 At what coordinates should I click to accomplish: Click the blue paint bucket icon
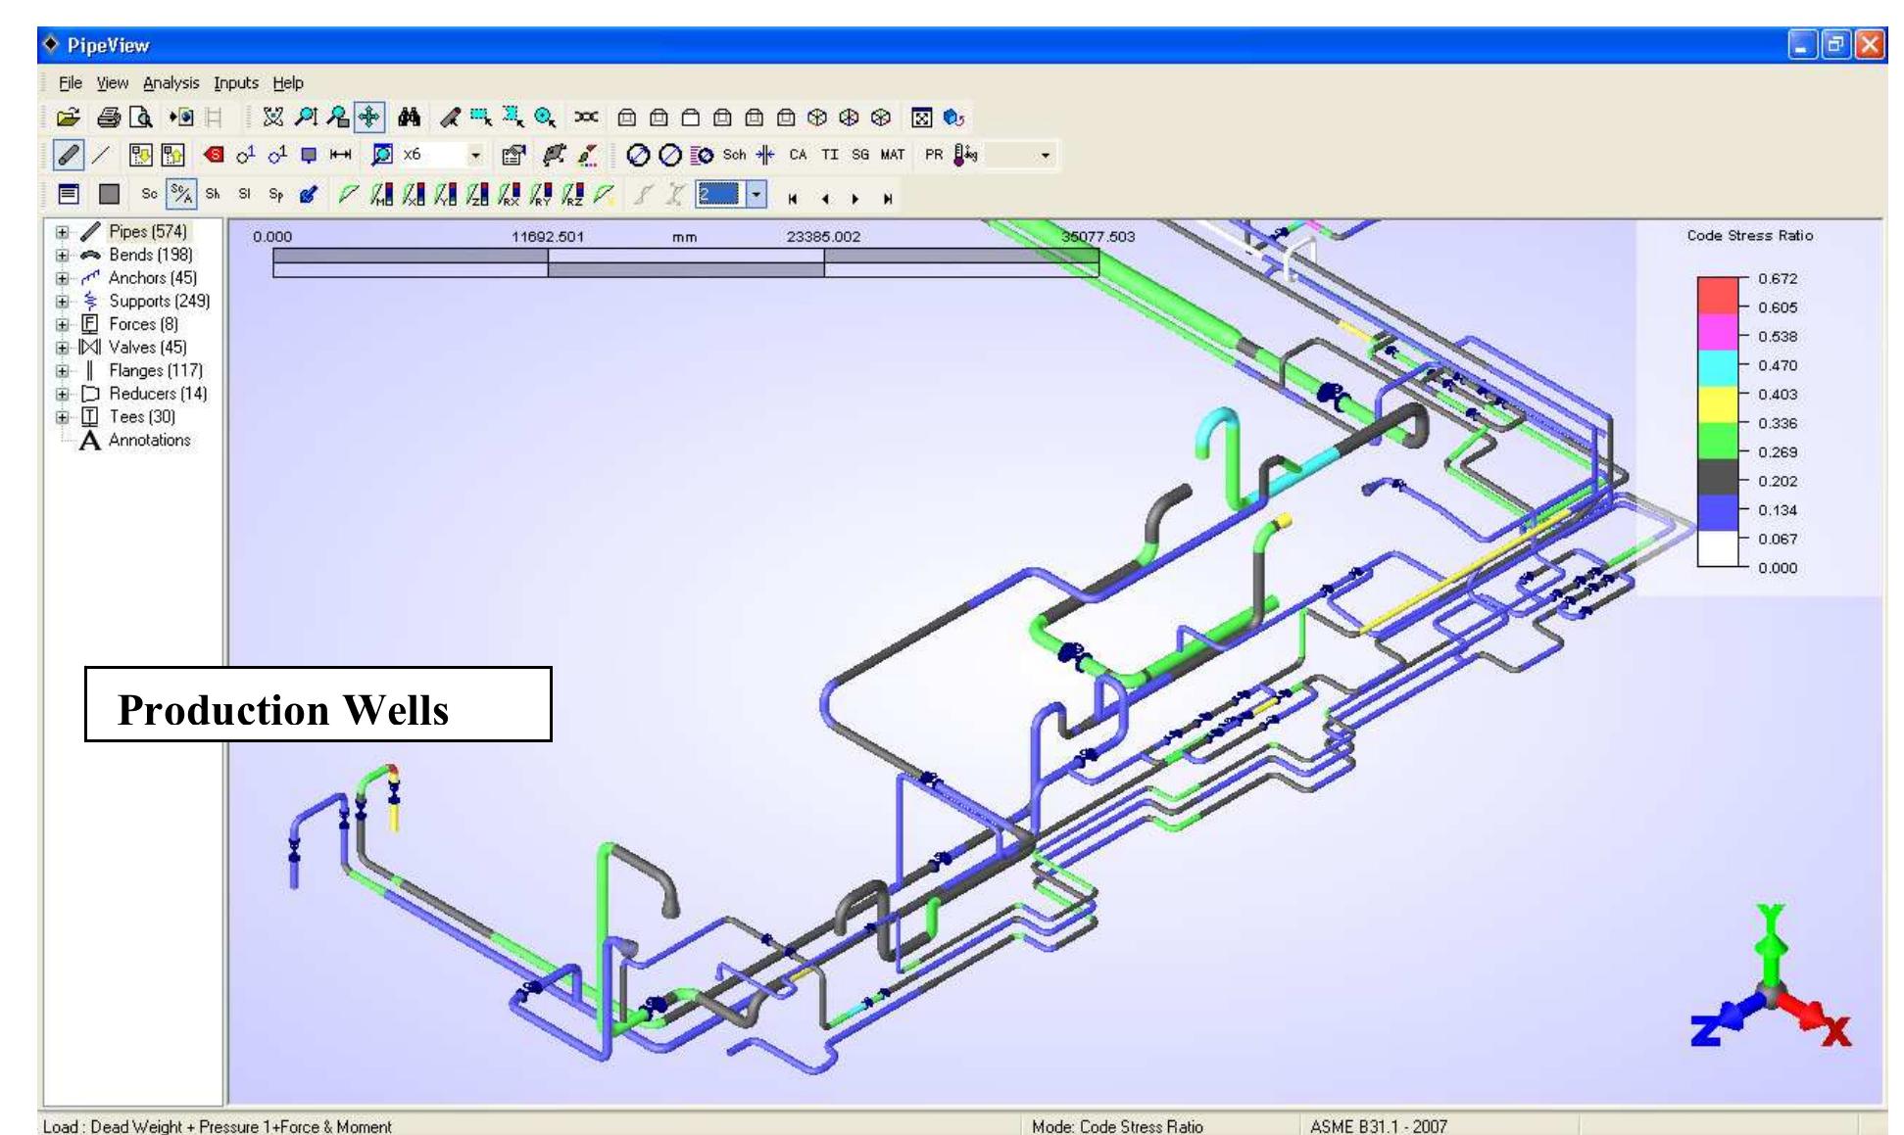tap(307, 194)
